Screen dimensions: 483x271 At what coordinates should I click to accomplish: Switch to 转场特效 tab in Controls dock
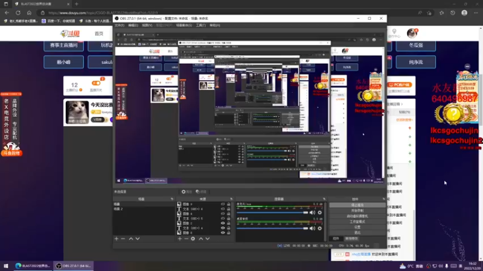coord(351,238)
